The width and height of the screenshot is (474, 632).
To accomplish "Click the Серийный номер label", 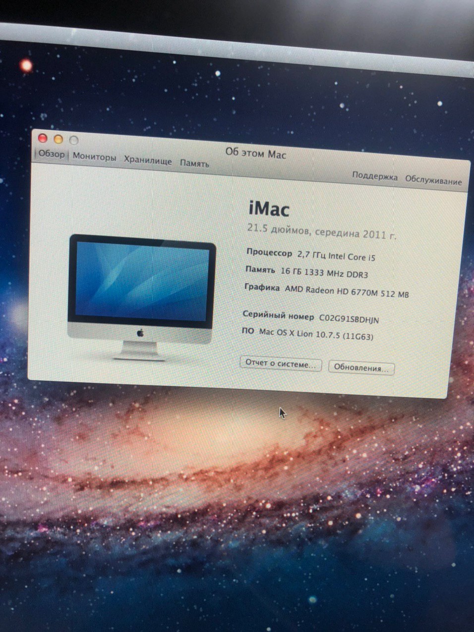I will pos(278,316).
